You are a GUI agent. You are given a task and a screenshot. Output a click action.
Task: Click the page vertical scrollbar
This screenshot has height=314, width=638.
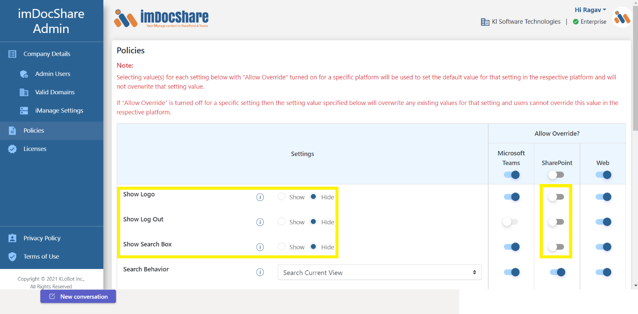pos(635,69)
